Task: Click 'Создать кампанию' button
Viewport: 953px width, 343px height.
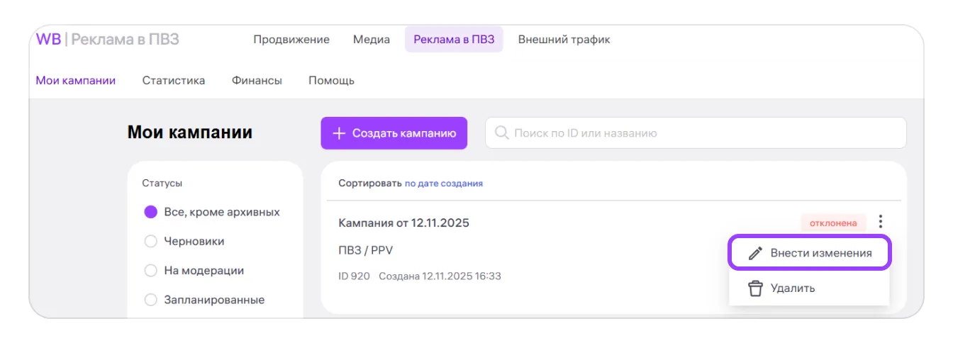Action: (x=394, y=133)
